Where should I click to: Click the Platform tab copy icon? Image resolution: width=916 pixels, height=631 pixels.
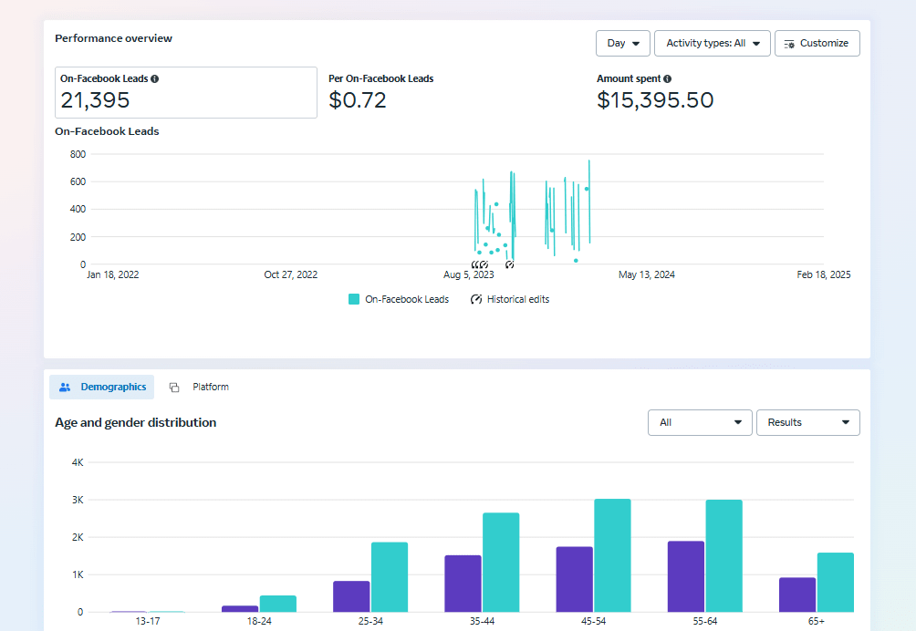click(x=174, y=388)
